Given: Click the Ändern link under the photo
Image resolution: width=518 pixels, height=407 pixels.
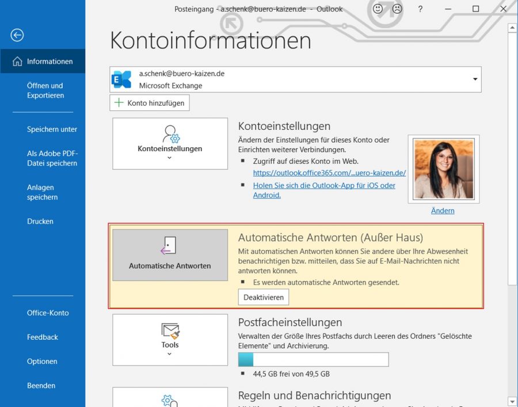Looking at the screenshot, I should (443, 210).
